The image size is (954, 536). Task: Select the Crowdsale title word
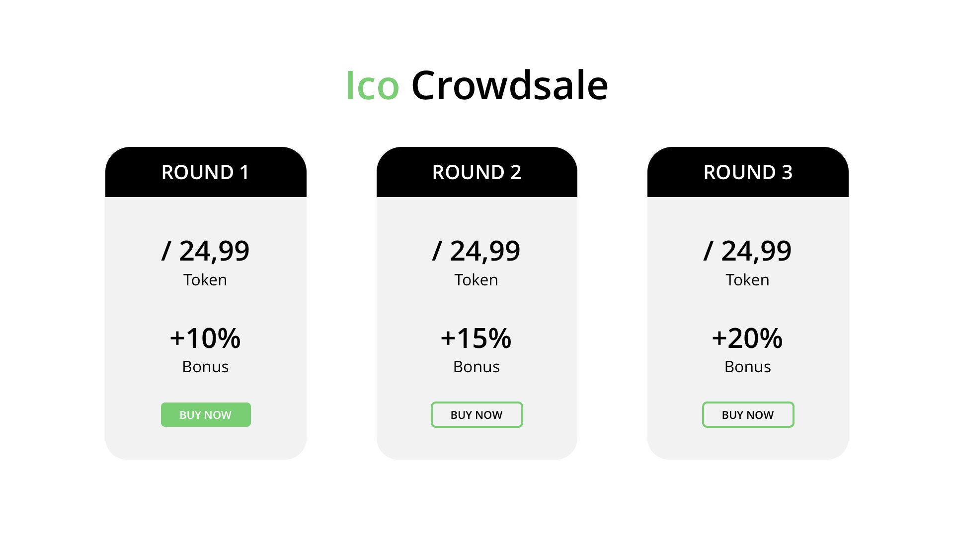[509, 86]
